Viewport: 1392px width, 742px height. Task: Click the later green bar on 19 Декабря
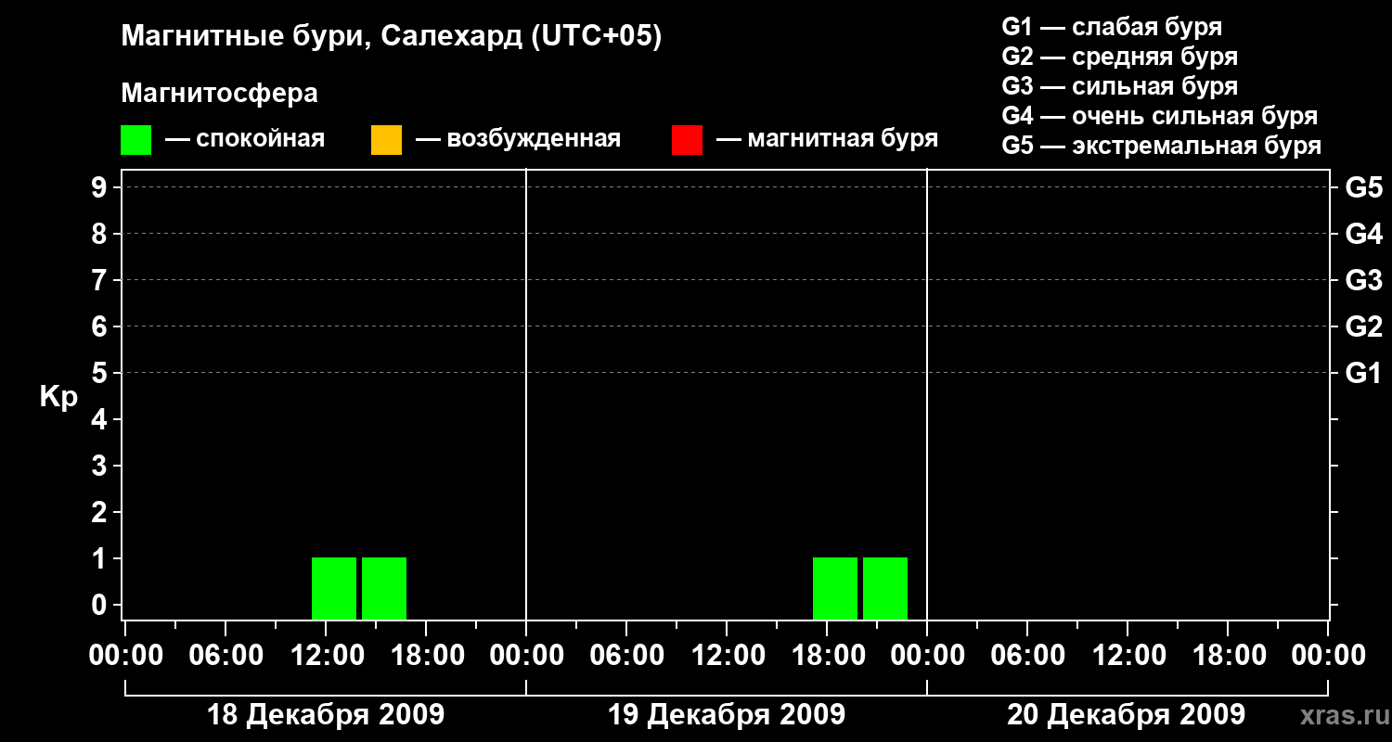point(885,588)
